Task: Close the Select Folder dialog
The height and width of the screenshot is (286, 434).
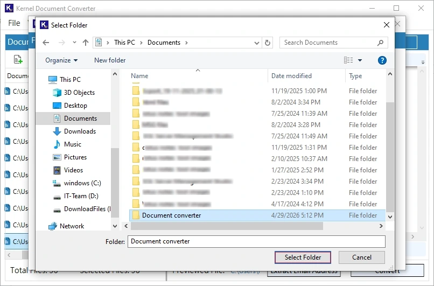Action: [387, 25]
